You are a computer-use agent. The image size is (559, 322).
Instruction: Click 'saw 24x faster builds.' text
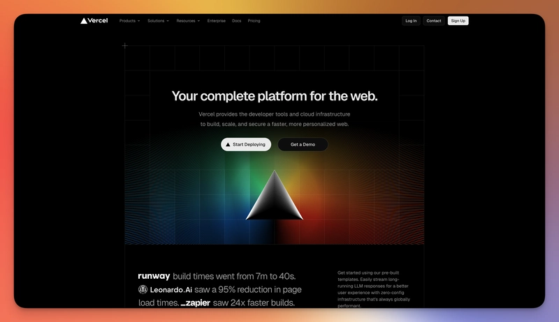pos(254,302)
